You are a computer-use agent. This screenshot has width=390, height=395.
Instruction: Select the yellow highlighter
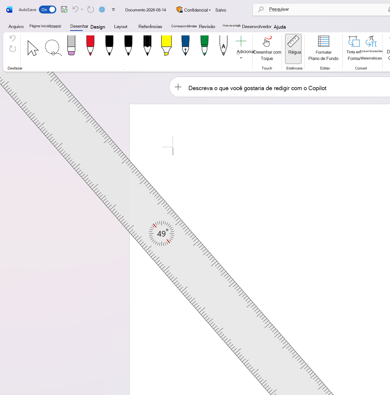coord(166,45)
